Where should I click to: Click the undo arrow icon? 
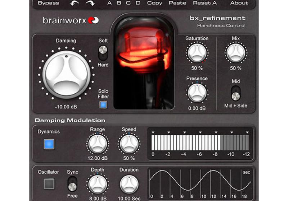(74, 3)
